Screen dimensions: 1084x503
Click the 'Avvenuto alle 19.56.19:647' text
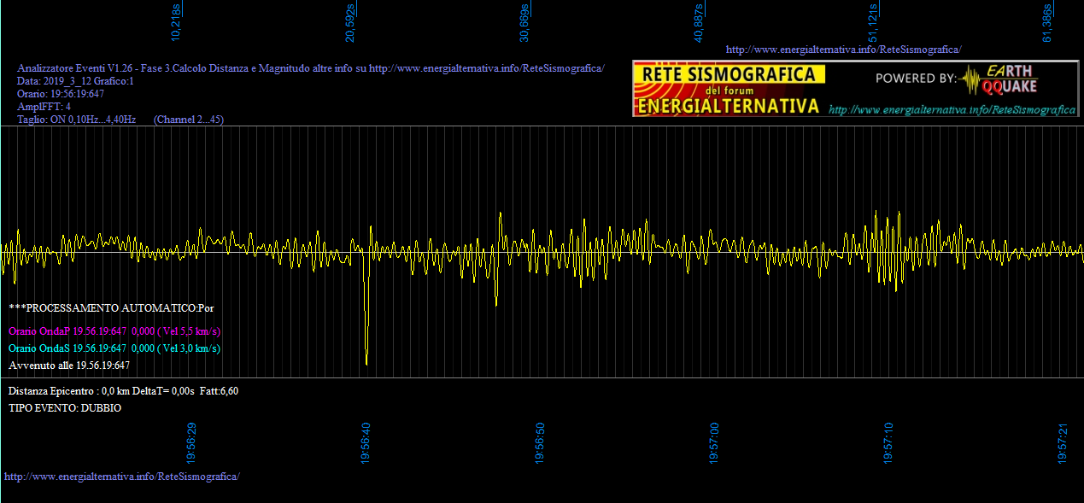69,366
